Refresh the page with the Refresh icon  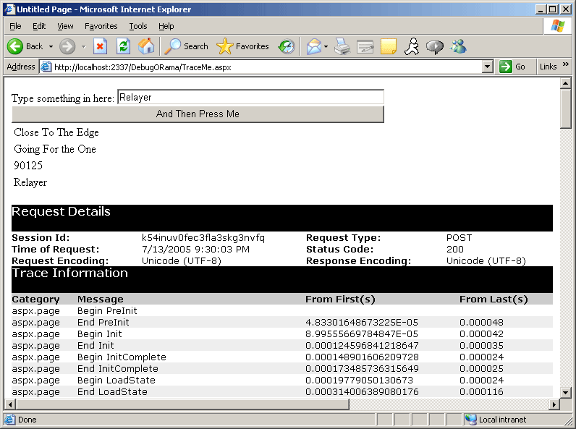pos(123,46)
